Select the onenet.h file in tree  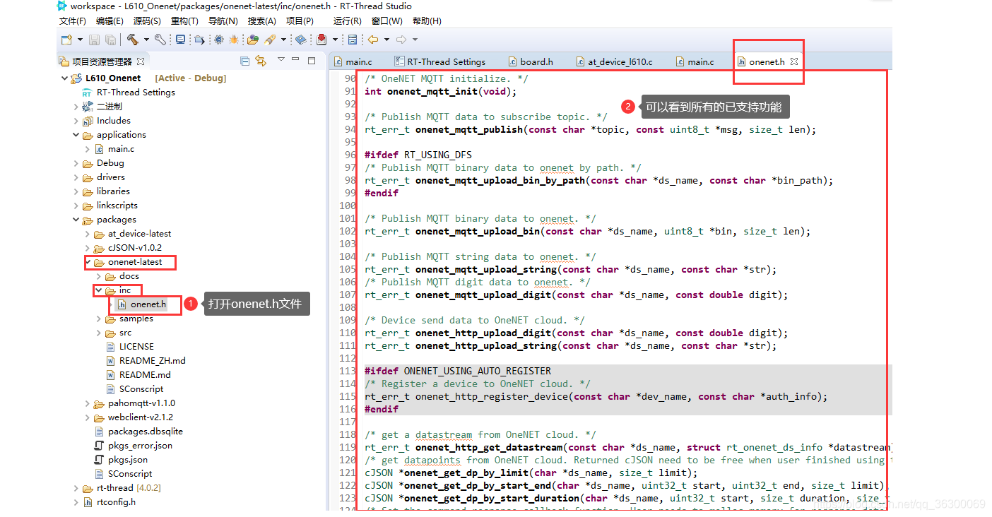[x=141, y=304]
